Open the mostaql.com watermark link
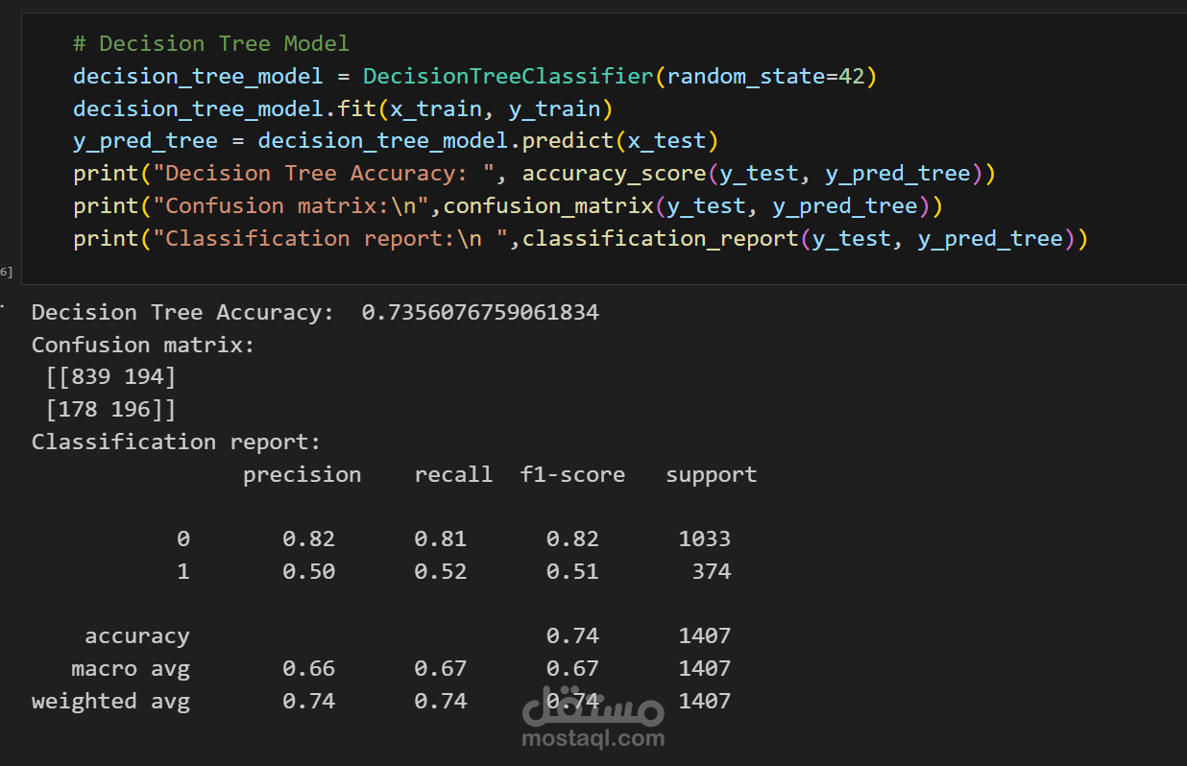Screen dimensions: 1187x766 coord(593,738)
